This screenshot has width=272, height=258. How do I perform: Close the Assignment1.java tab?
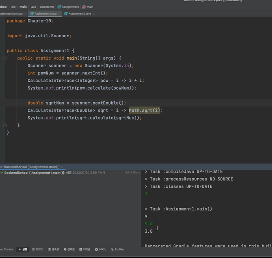(x=60, y=13)
